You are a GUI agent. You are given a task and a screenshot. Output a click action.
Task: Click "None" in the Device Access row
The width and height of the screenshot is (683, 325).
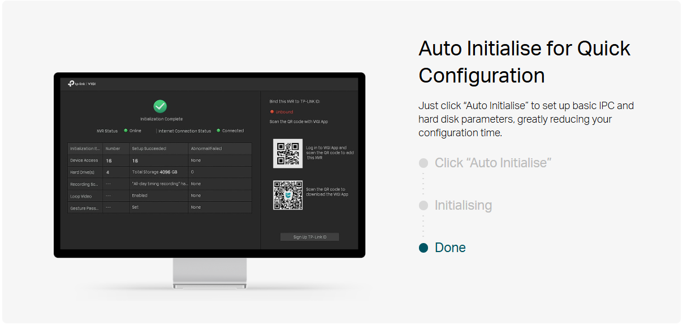point(196,161)
